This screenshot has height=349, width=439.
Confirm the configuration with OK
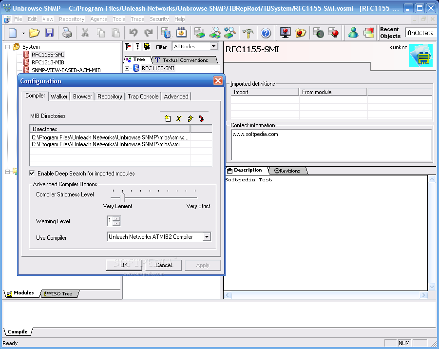124,265
